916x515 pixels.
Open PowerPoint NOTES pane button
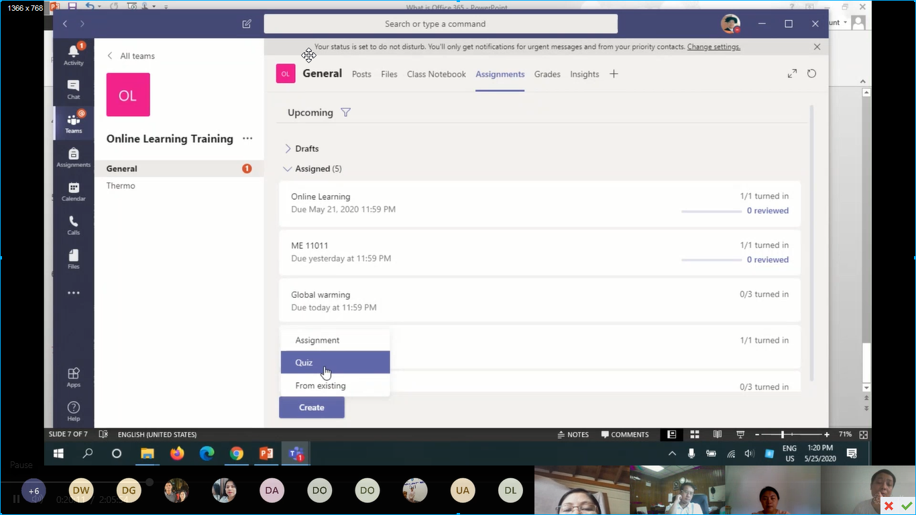point(573,435)
